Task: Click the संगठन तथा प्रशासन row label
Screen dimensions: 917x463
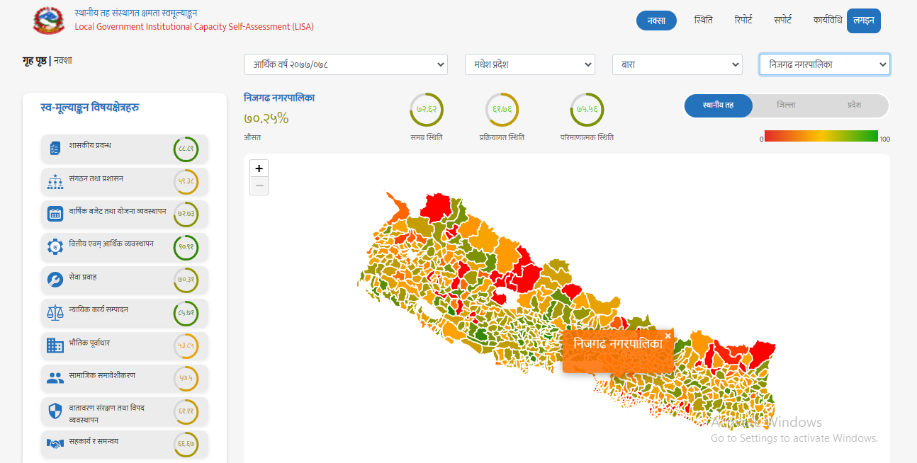Action: 96,178
